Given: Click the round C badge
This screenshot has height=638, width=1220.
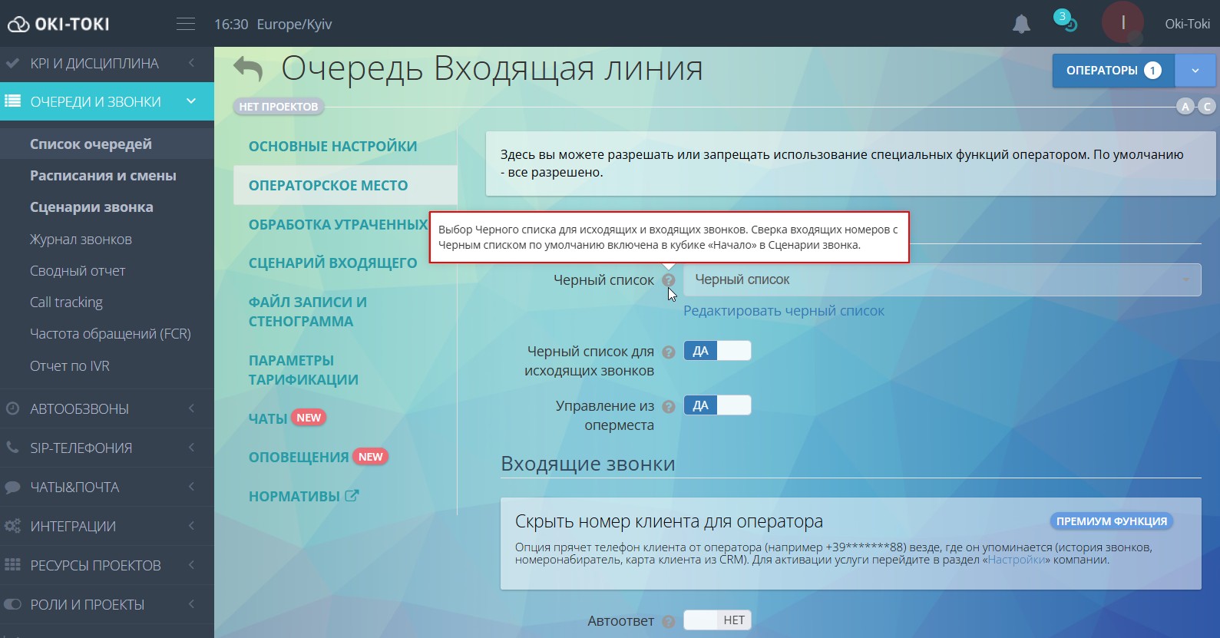Looking at the screenshot, I should (x=1207, y=107).
